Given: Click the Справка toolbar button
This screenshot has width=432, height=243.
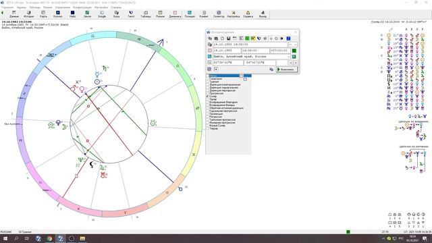Looking at the screenshot, I should click(248, 14).
